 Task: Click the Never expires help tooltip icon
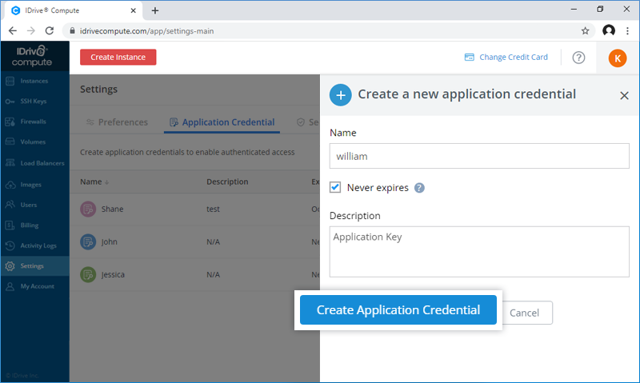coord(419,188)
